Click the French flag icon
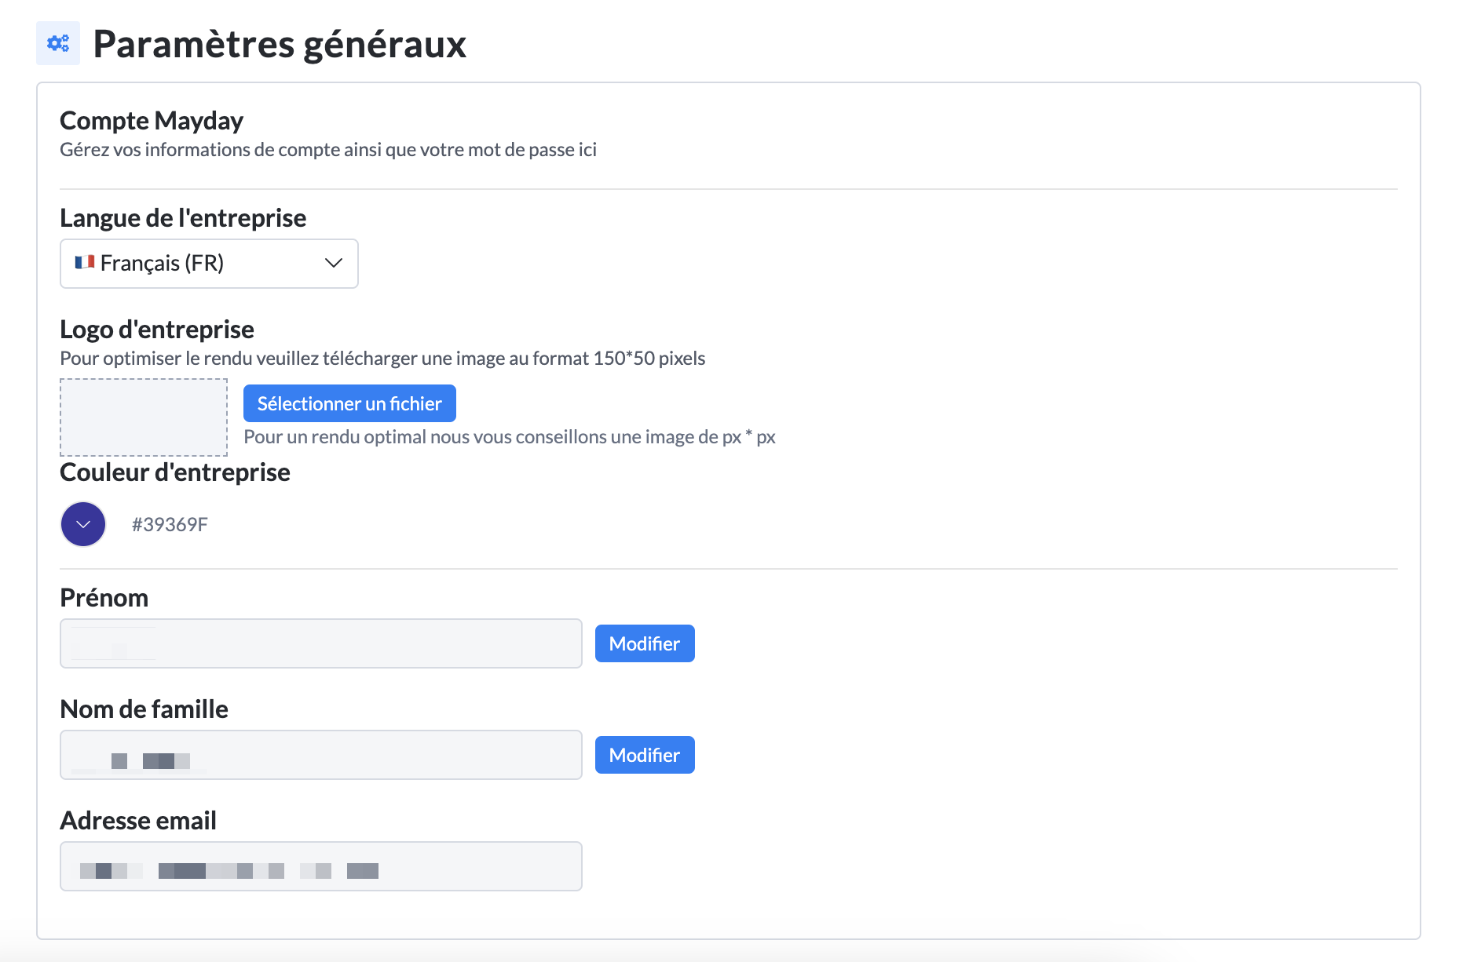The width and height of the screenshot is (1481, 962). point(85,263)
